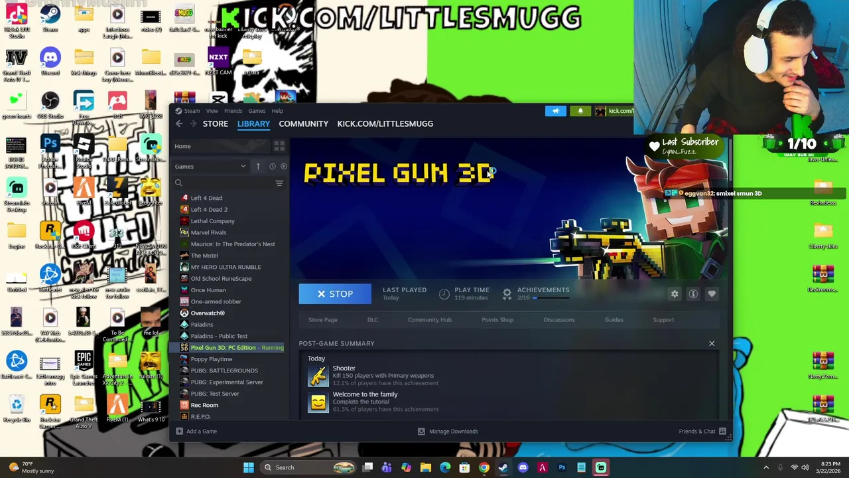Click Add a Game button

[x=196, y=432]
